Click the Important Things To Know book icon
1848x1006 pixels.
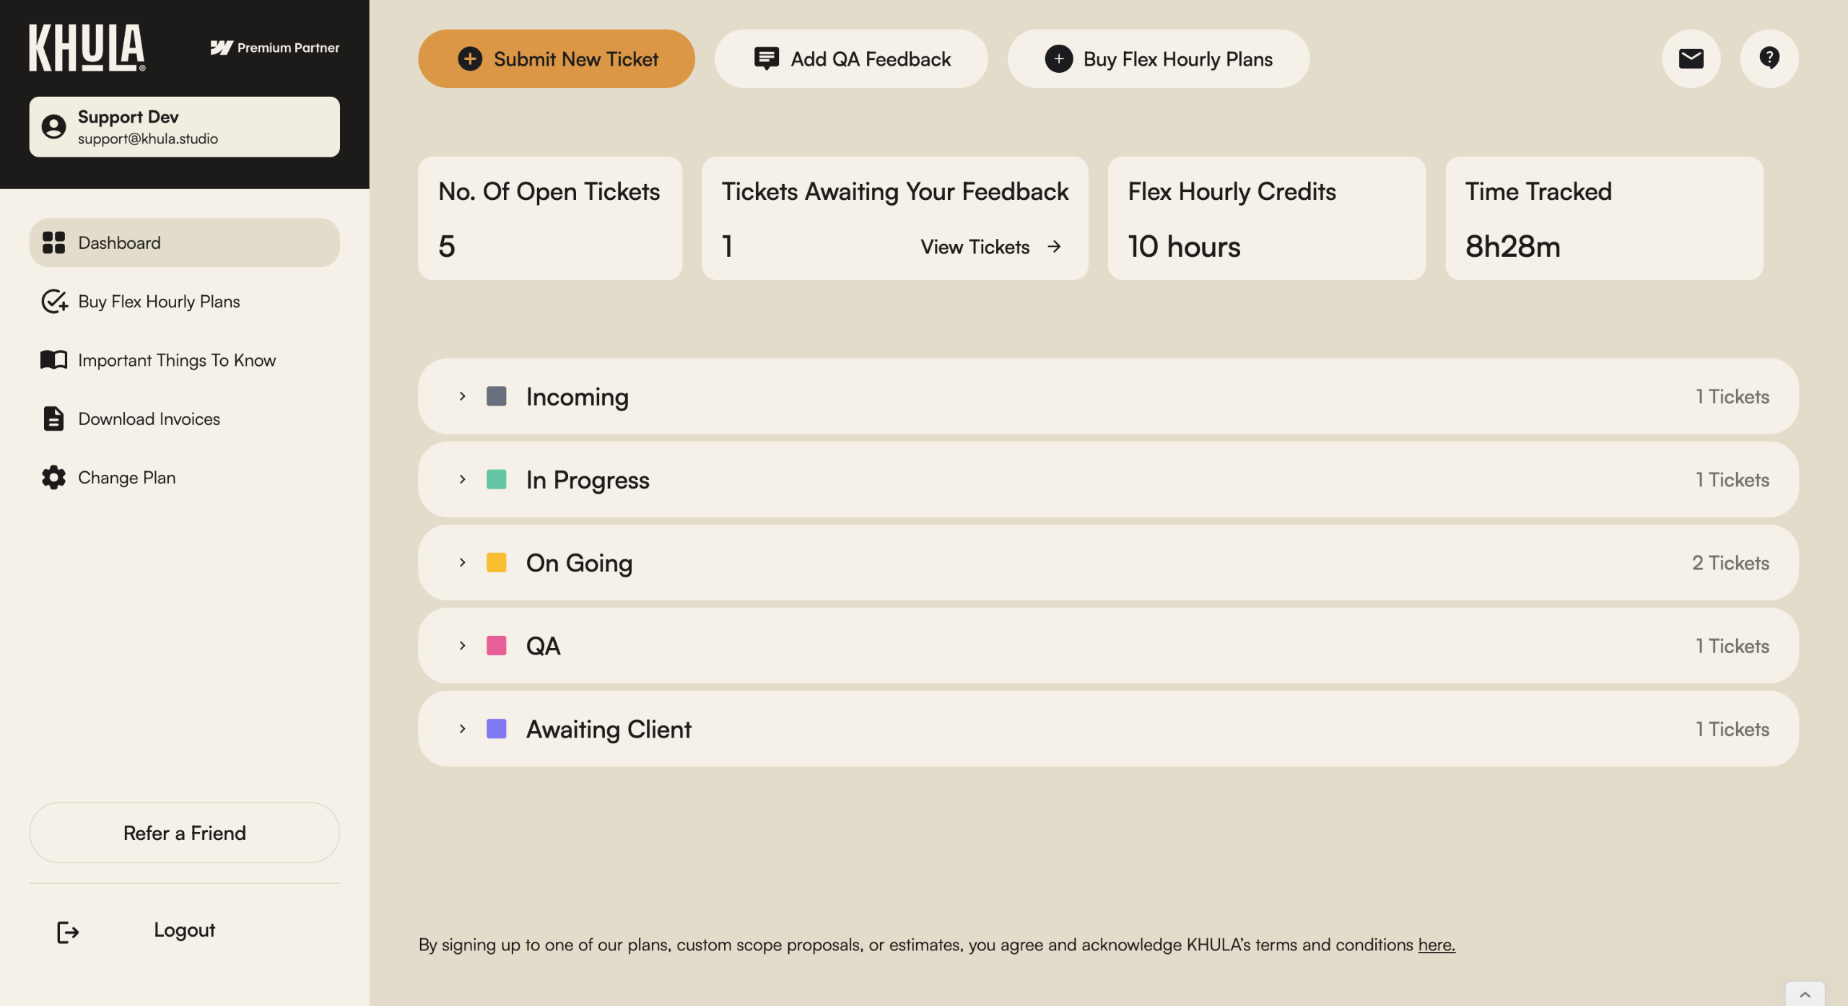[53, 359]
